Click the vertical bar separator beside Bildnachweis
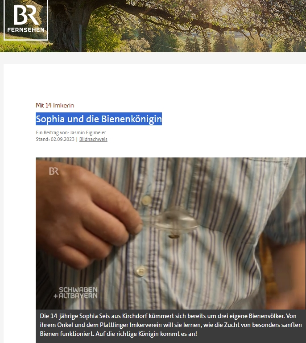Viewport: 306px width, 343px height. [77, 139]
